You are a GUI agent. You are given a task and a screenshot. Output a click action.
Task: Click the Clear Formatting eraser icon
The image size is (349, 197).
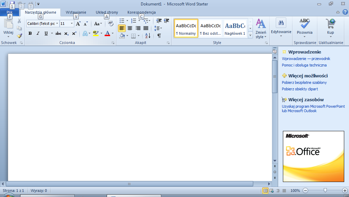click(110, 23)
